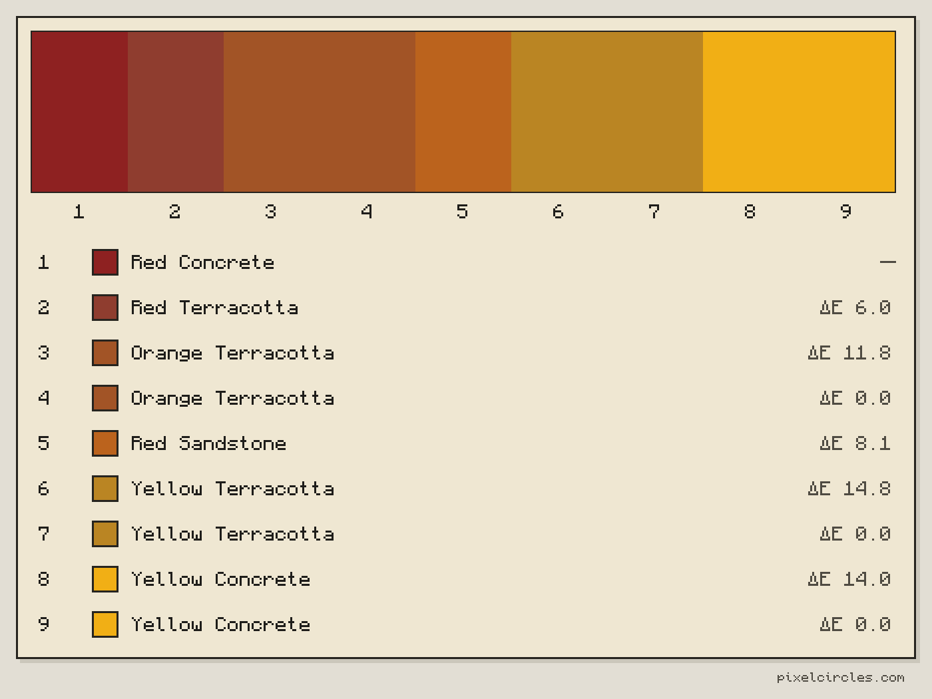This screenshot has width=932, height=699.
Task: Select the Red Terracotta legend swatch
Action: 105,308
